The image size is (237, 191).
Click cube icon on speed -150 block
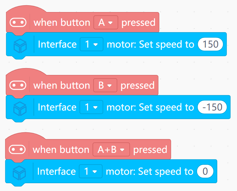(20, 107)
